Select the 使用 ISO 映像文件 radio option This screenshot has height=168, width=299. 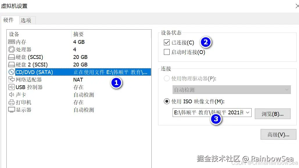click(x=167, y=101)
